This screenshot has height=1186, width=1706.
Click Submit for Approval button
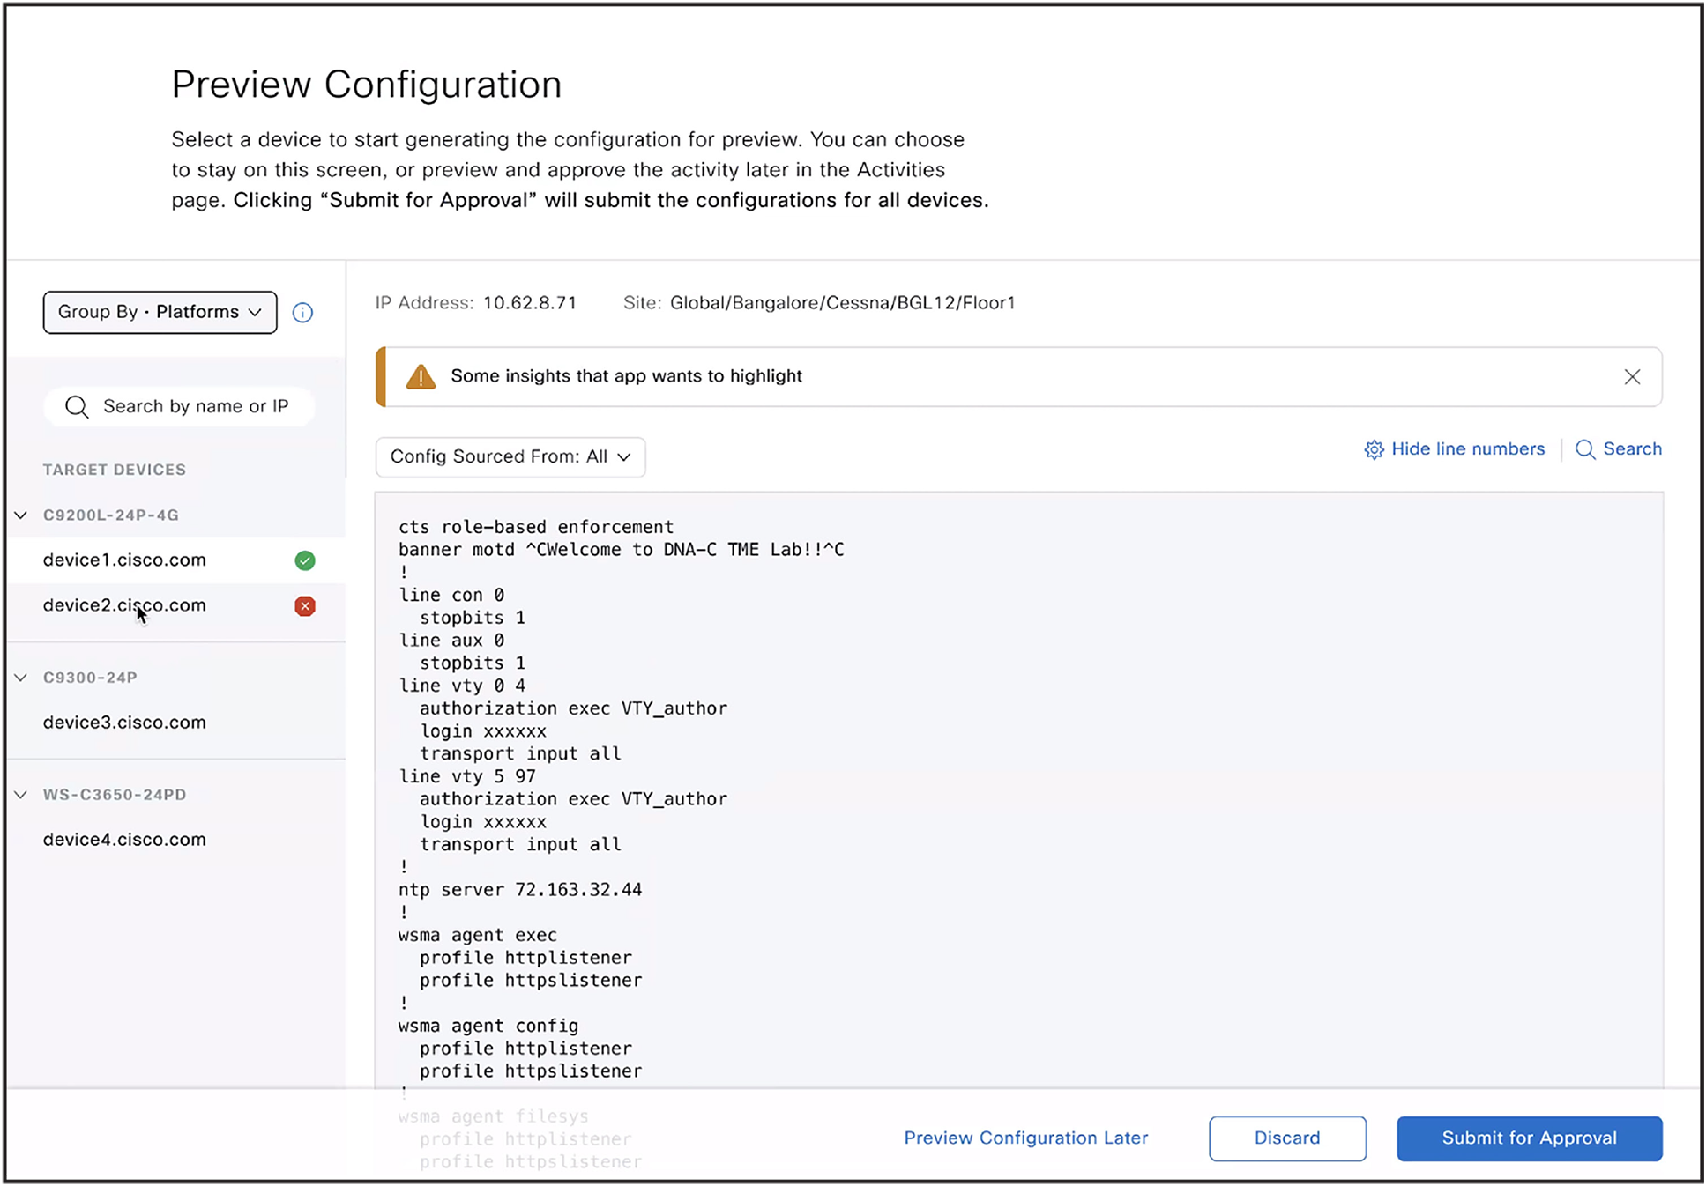coord(1530,1138)
